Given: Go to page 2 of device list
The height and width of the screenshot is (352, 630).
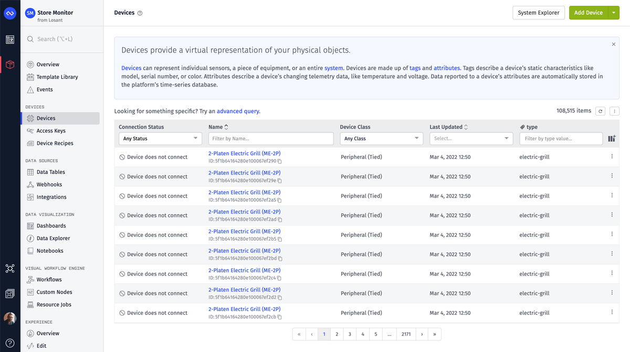Looking at the screenshot, I should coord(337,334).
